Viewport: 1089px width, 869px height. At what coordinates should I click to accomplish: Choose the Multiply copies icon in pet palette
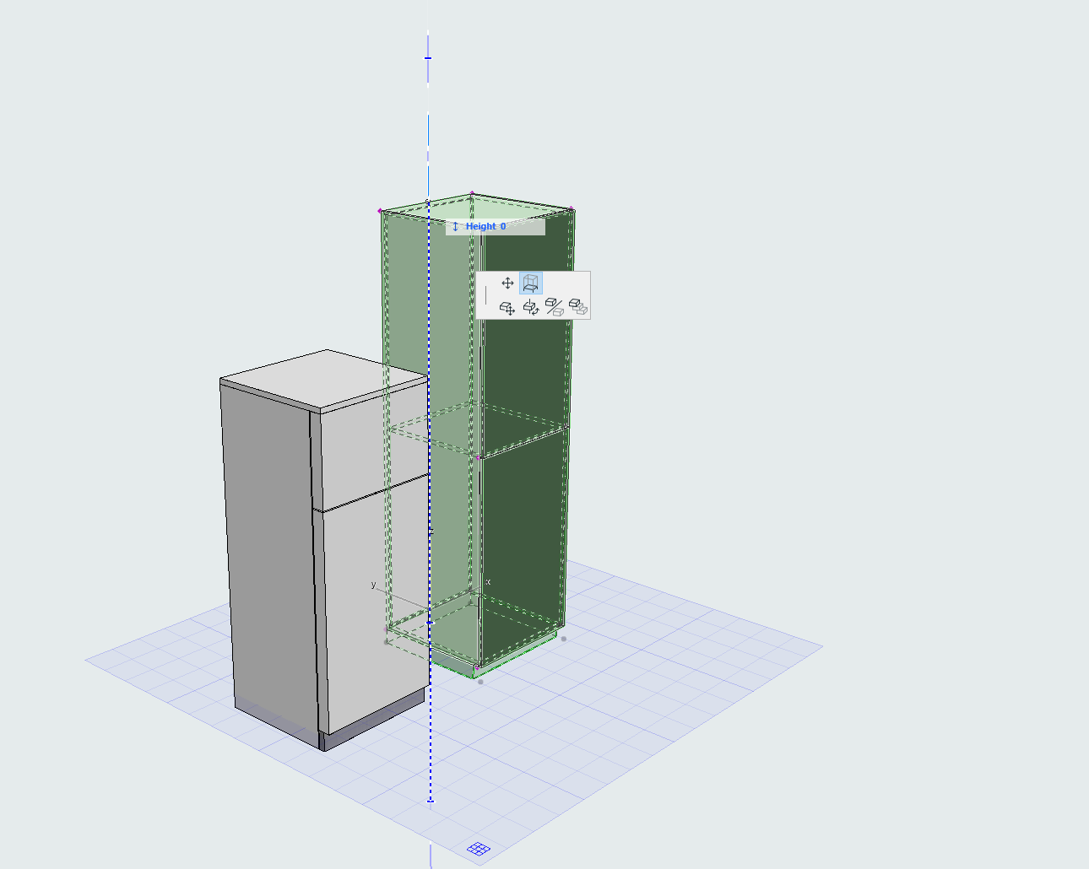[x=578, y=308]
